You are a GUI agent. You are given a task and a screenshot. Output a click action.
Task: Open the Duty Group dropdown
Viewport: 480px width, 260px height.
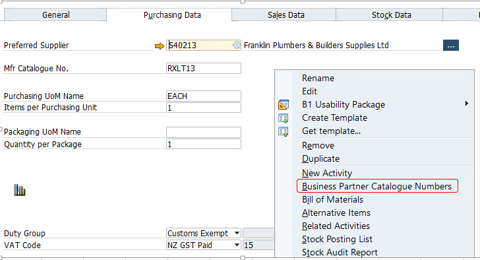point(237,233)
